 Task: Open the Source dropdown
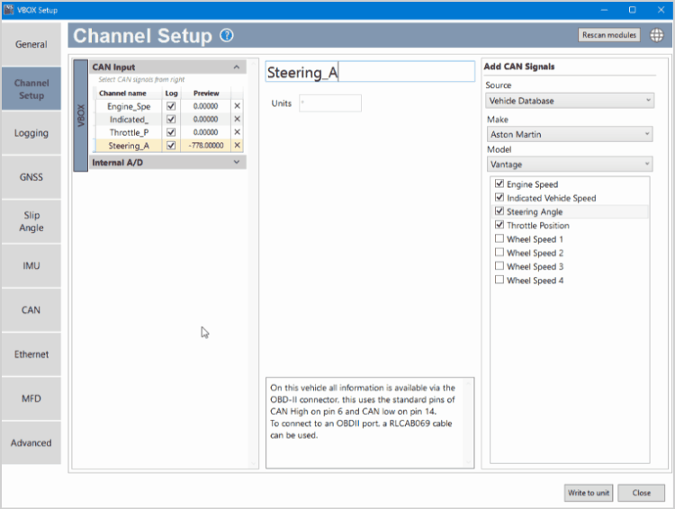click(570, 101)
